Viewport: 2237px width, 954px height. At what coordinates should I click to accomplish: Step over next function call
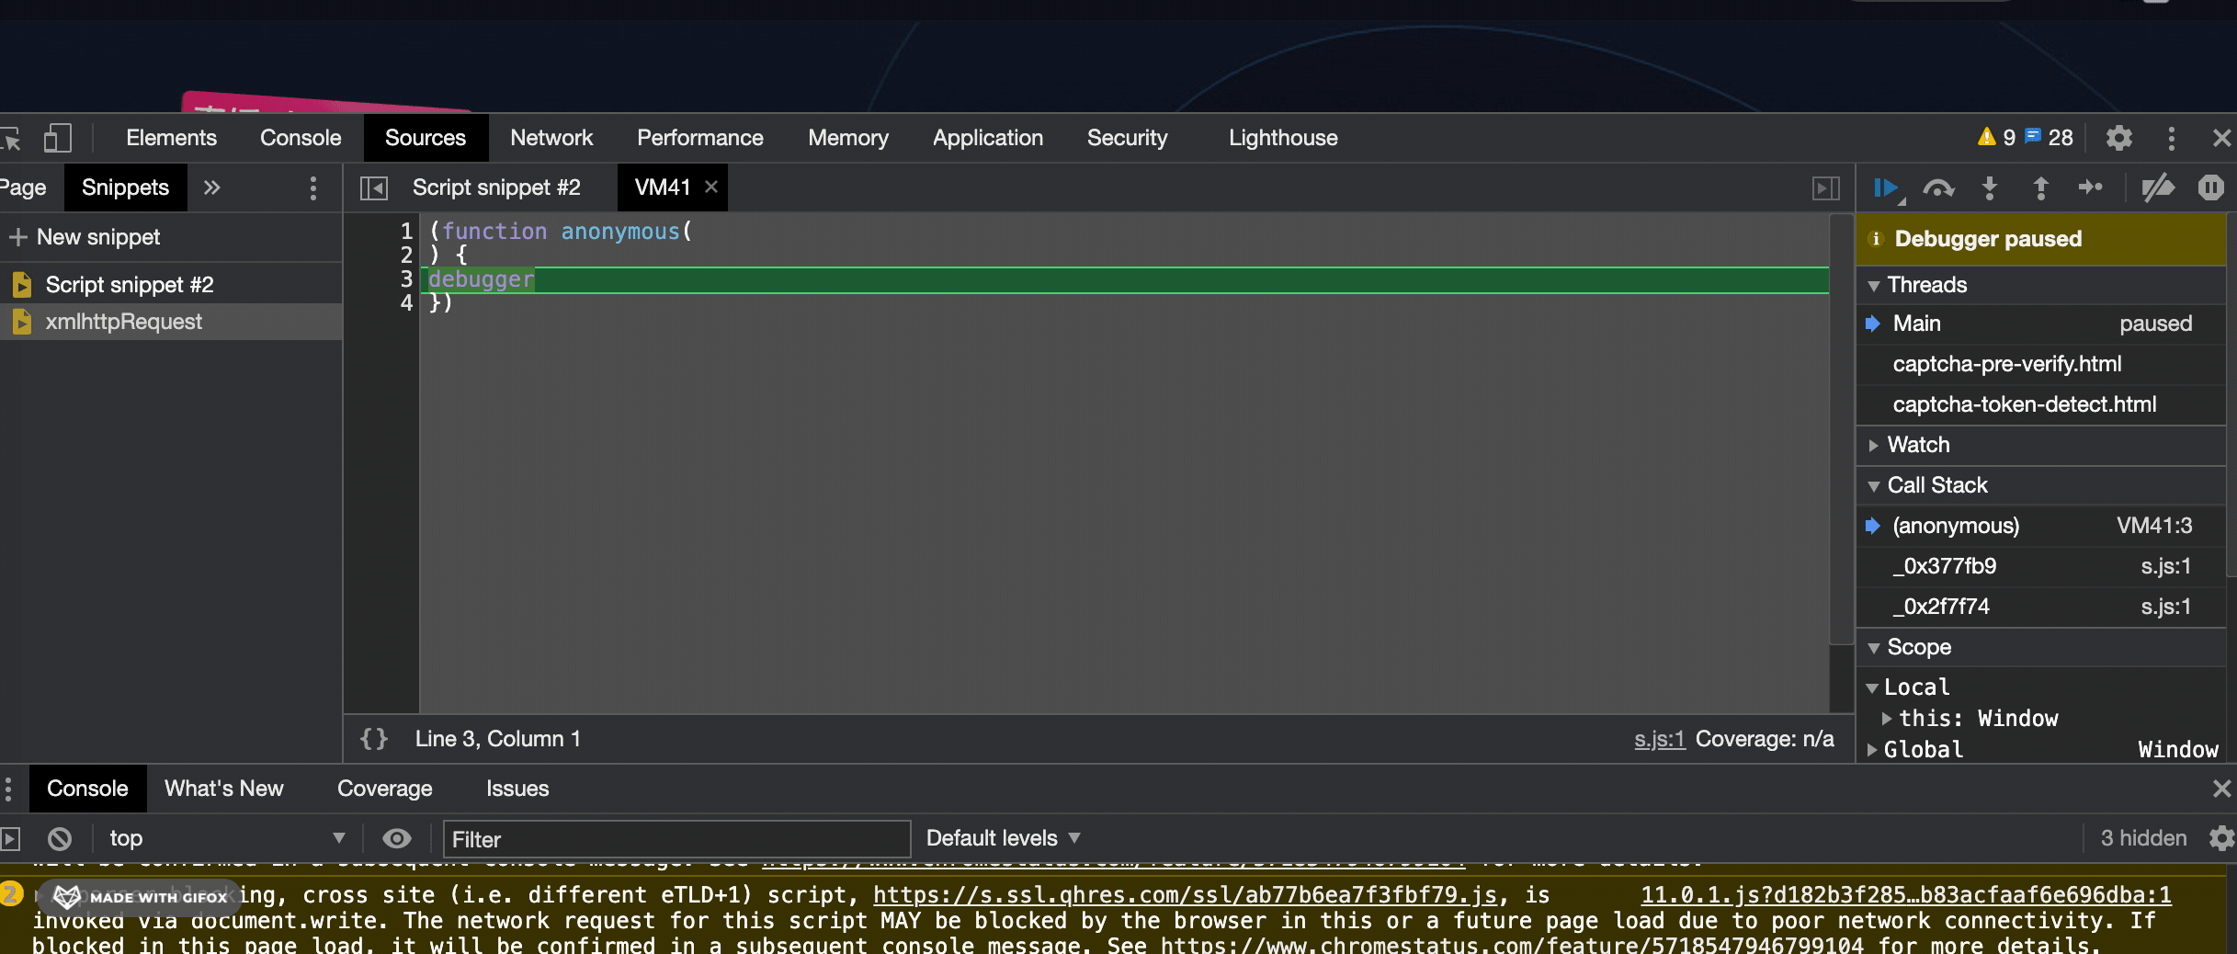point(1938,188)
